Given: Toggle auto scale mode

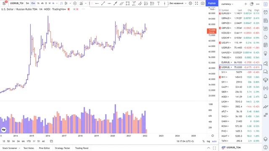Looking at the screenshot, I should pos(214,141).
